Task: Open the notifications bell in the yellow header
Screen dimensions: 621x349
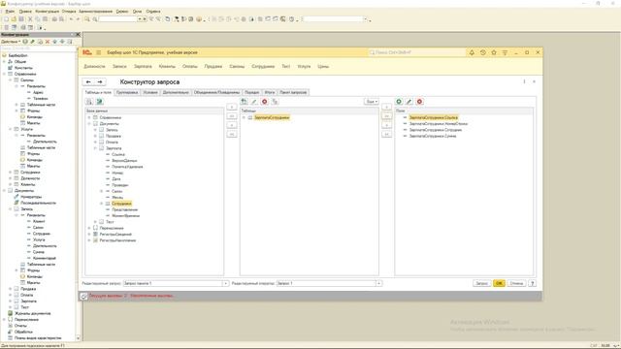Action: point(472,52)
